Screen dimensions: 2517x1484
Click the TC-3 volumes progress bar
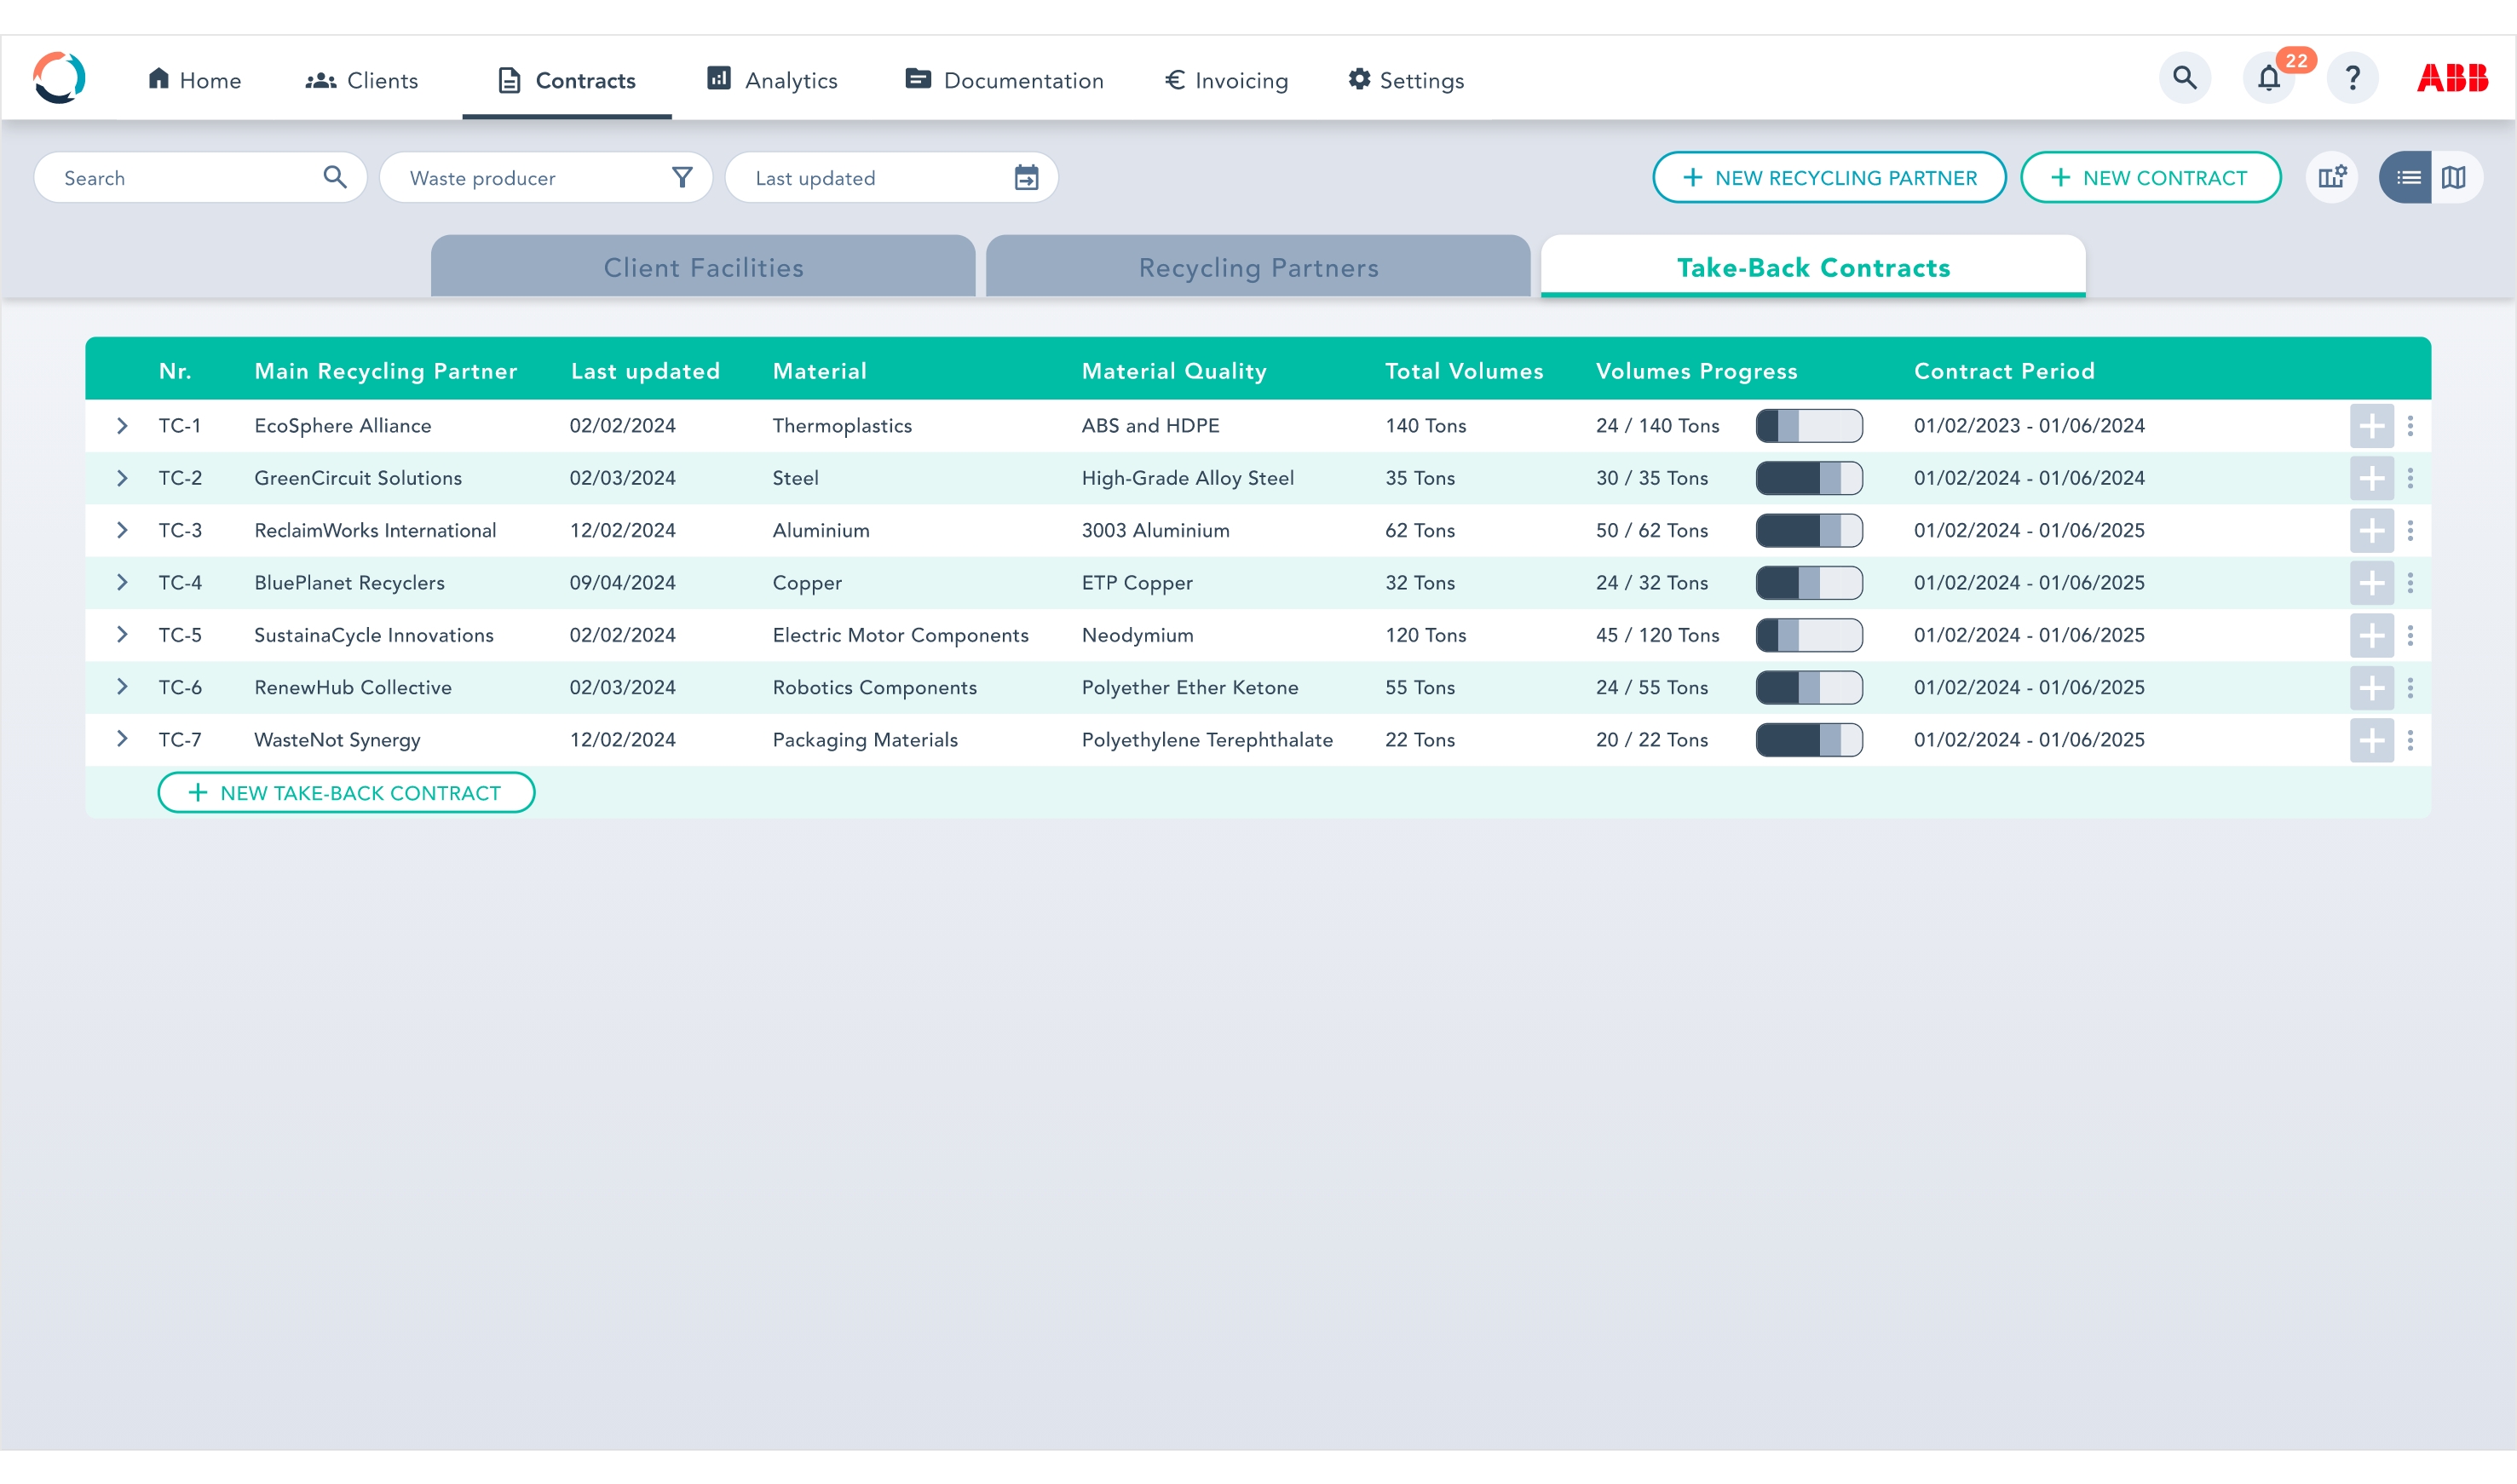1808,531
